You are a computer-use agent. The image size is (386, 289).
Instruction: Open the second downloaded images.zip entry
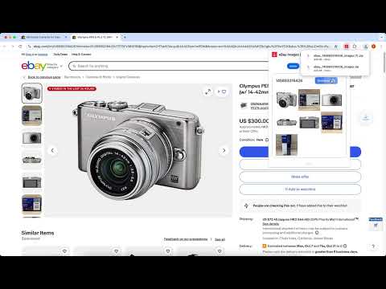(x=335, y=68)
